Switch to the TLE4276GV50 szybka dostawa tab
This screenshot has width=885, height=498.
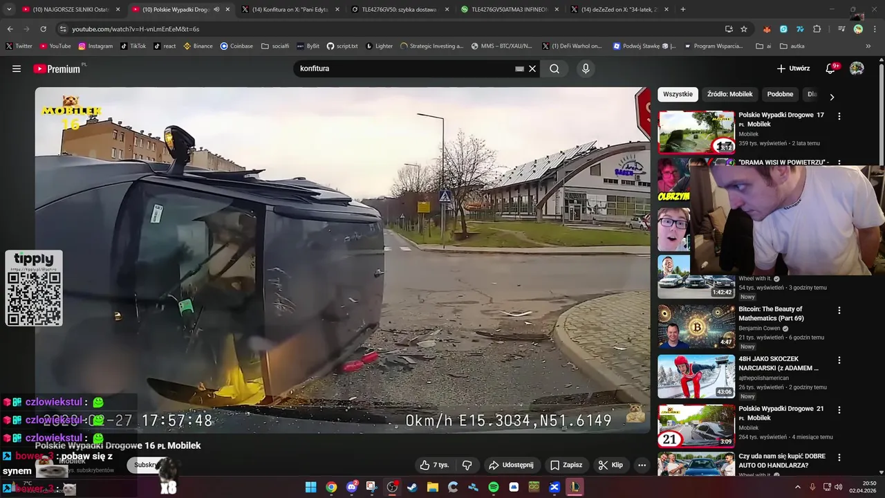(x=400, y=10)
